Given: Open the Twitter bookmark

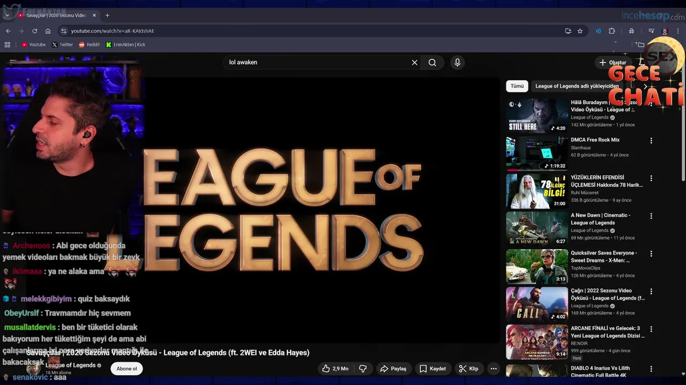Looking at the screenshot, I should 62,45.
